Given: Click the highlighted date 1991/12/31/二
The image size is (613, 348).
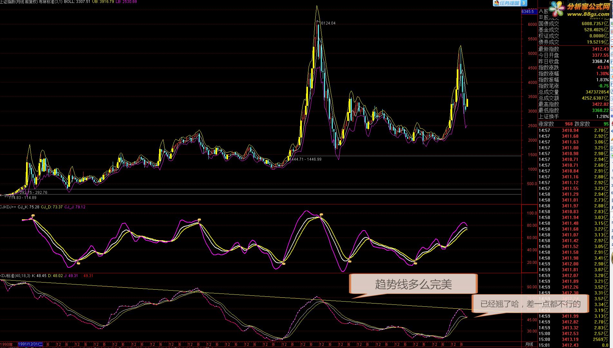Looking at the screenshot, I should point(31,344).
